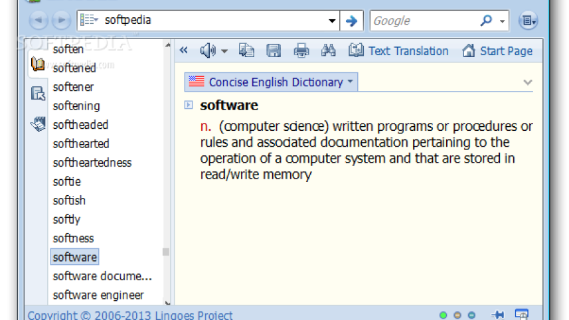The width and height of the screenshot is (569, 320).
Task: Click the Google search input field
Action: click(424, 21)
